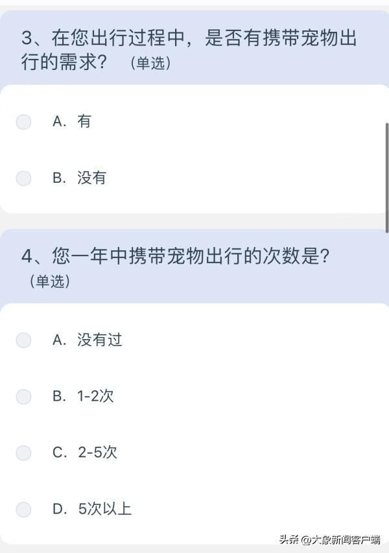
Task: Choose the 1-2次 radio circle
Action: 23,397
